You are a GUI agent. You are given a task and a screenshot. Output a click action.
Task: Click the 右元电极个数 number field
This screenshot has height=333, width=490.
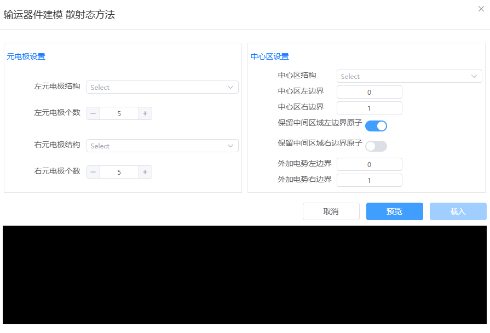119,172
